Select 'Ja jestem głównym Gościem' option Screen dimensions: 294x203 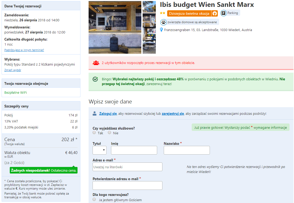tap(94, 199)
